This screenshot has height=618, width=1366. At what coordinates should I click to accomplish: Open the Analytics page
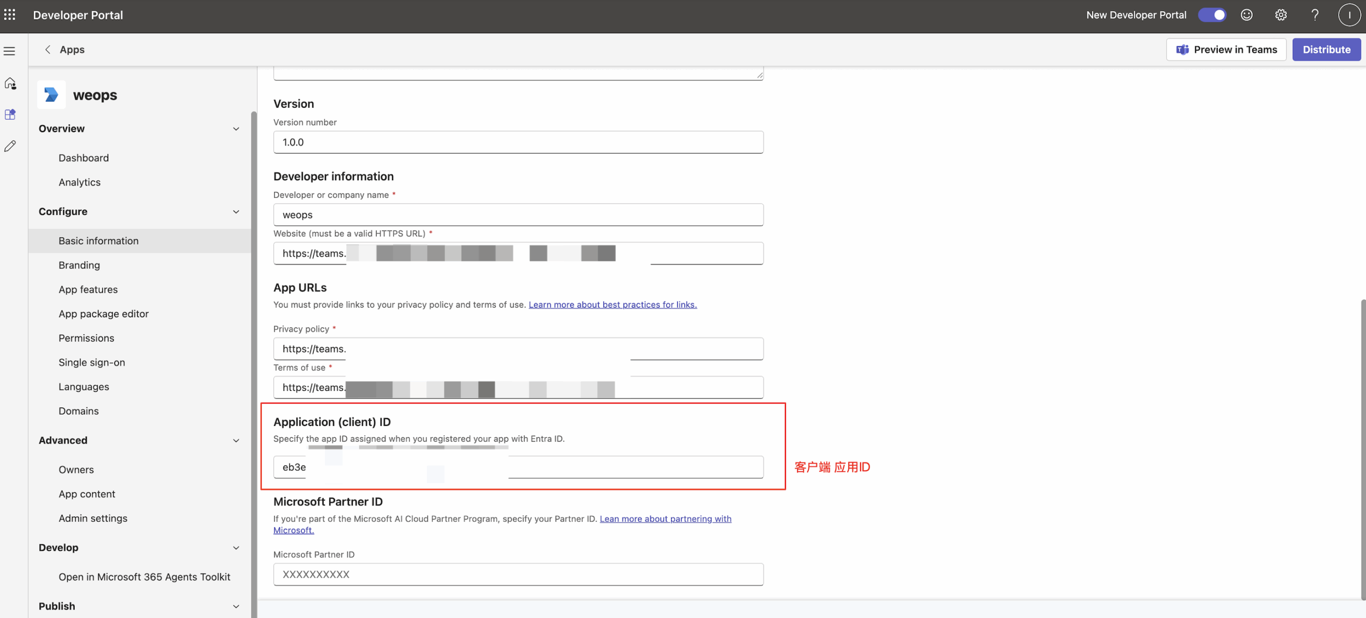click(80, 182)
